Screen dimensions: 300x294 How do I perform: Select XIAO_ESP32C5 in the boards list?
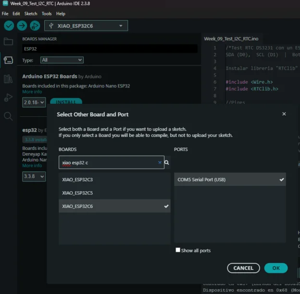pos(114,193)
